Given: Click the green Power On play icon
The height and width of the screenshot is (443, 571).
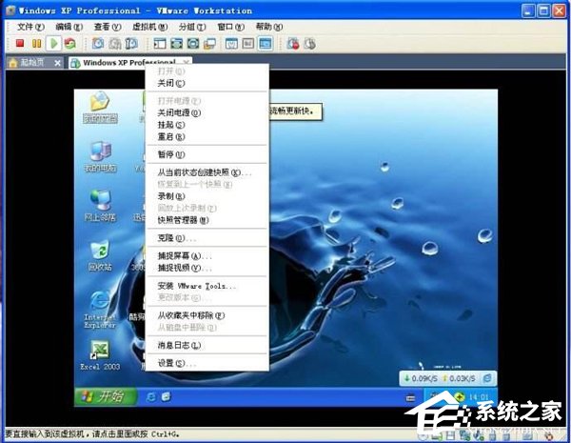Looking at the screenshot, I should (x=53, y=44).
